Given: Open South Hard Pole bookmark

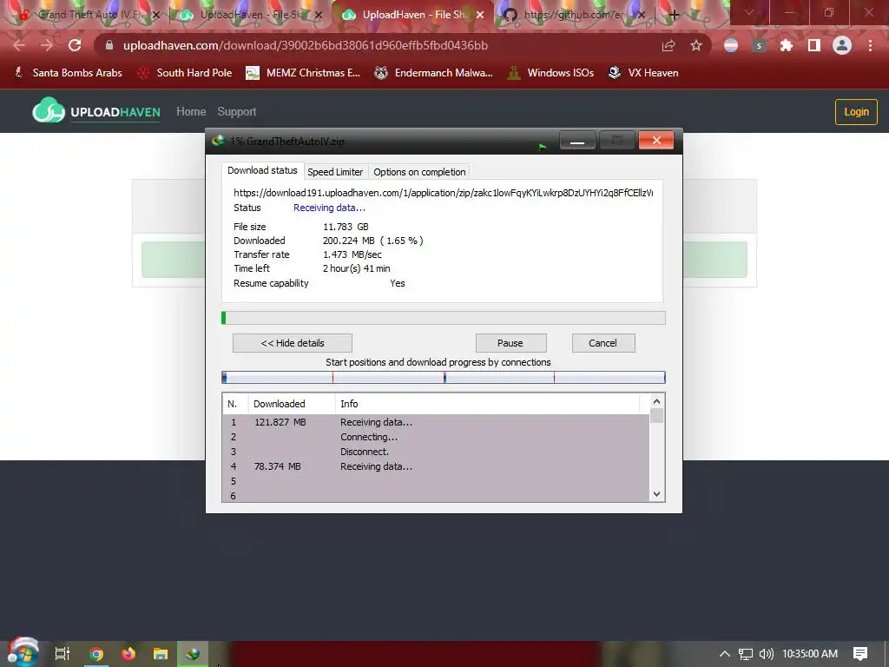Looking at the screenshot, I should pos(185,73).
